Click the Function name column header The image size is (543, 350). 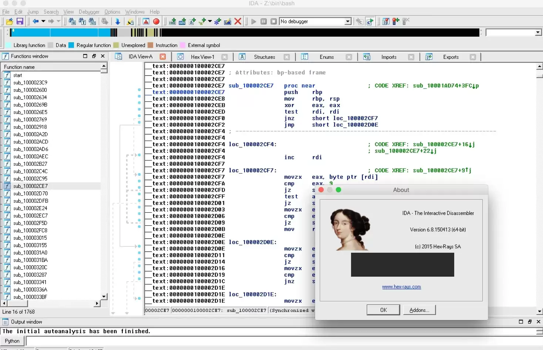tap(51, 67)
